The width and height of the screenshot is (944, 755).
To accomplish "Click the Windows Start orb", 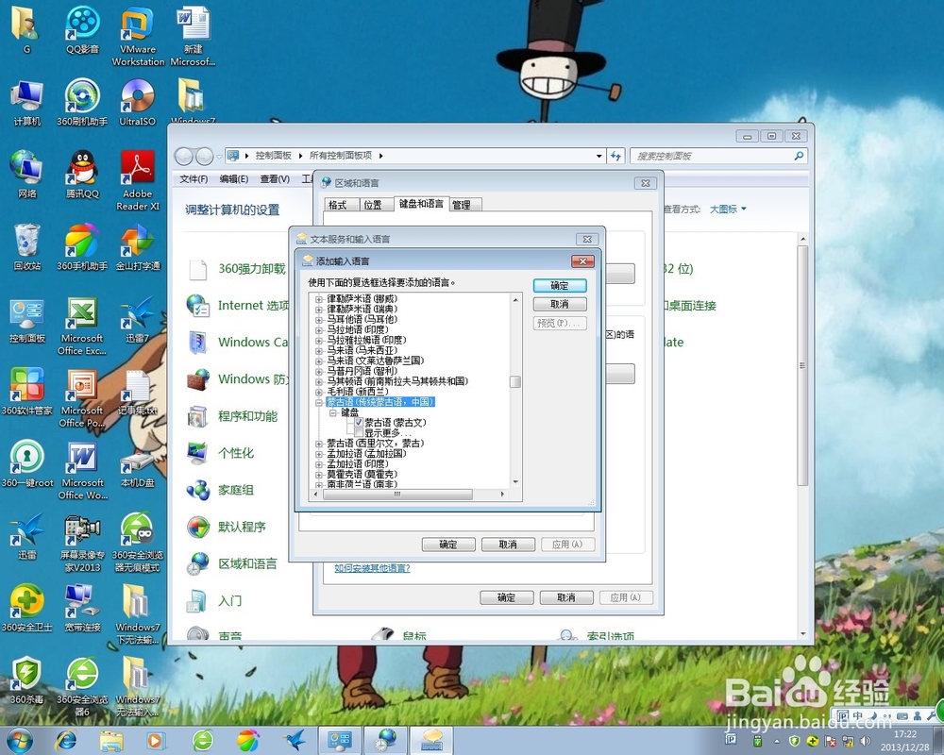I will click(19, 740).
